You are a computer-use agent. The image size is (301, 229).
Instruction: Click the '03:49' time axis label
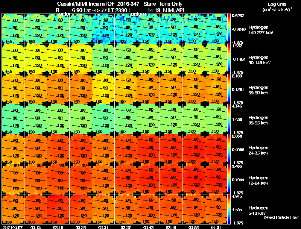[171, 227]
